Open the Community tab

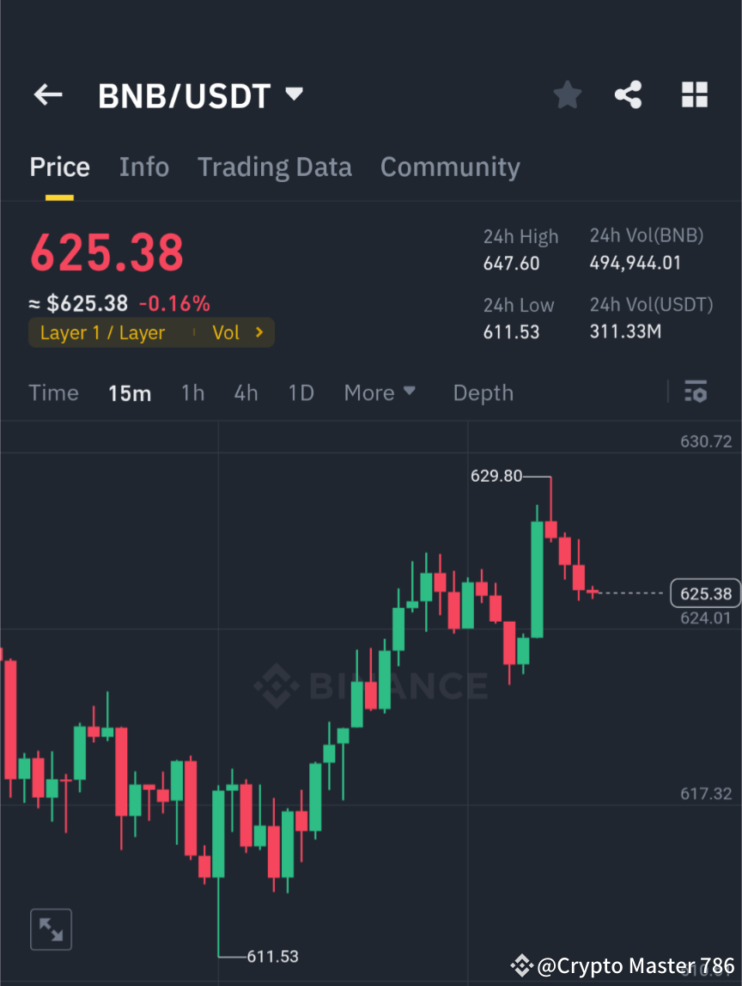point(450,167)
